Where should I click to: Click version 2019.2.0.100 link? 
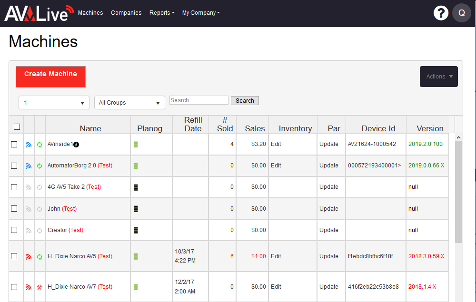425,144
